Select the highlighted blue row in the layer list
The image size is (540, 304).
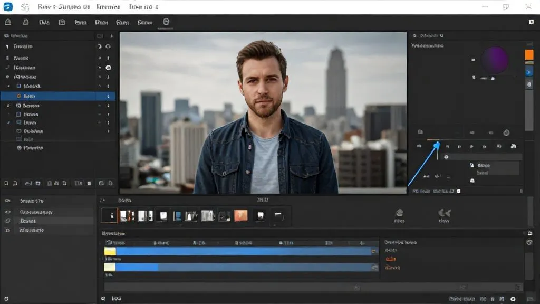click(x=53, y=97)
